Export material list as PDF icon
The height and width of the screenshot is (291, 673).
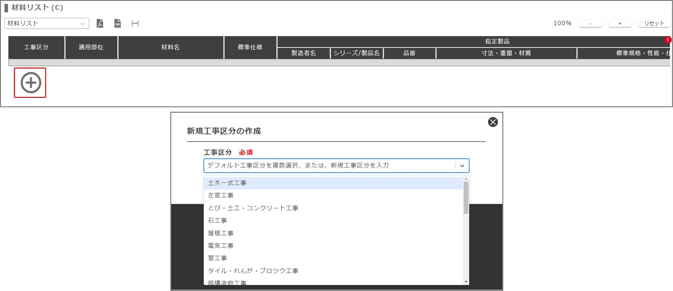100,23
